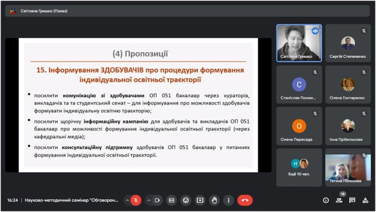The width and height of the screenshot is (376, 212).
Task: Click the photo avatar of Олена Гонтаренко
Action: coord(348,85)
